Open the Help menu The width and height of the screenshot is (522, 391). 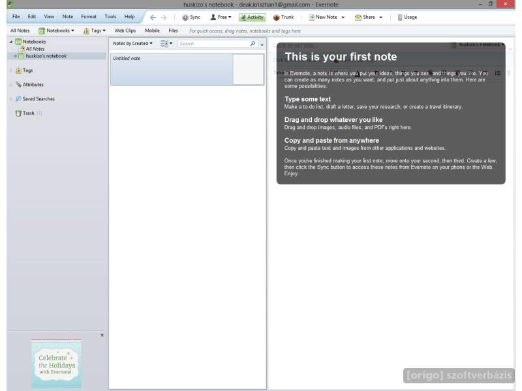tap(129, 17)
